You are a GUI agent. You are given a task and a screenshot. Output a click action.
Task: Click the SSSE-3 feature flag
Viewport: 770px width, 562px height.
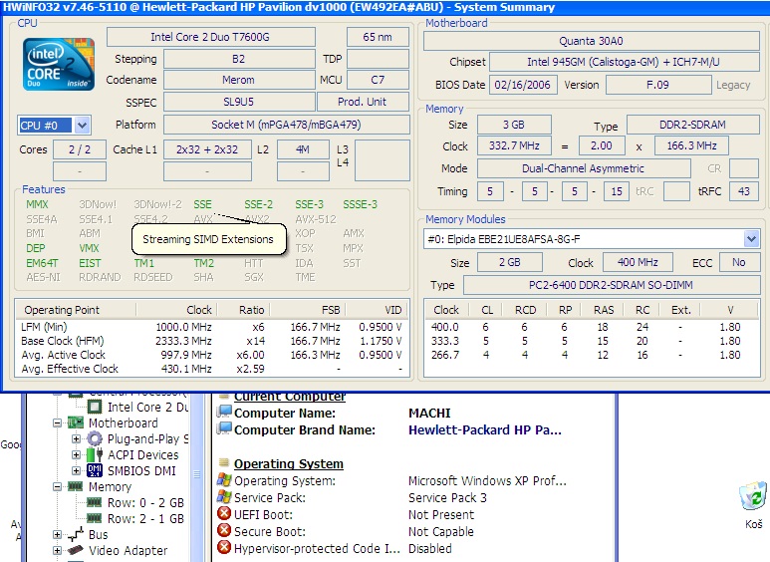pyautogui.click(x=360, y=204)
